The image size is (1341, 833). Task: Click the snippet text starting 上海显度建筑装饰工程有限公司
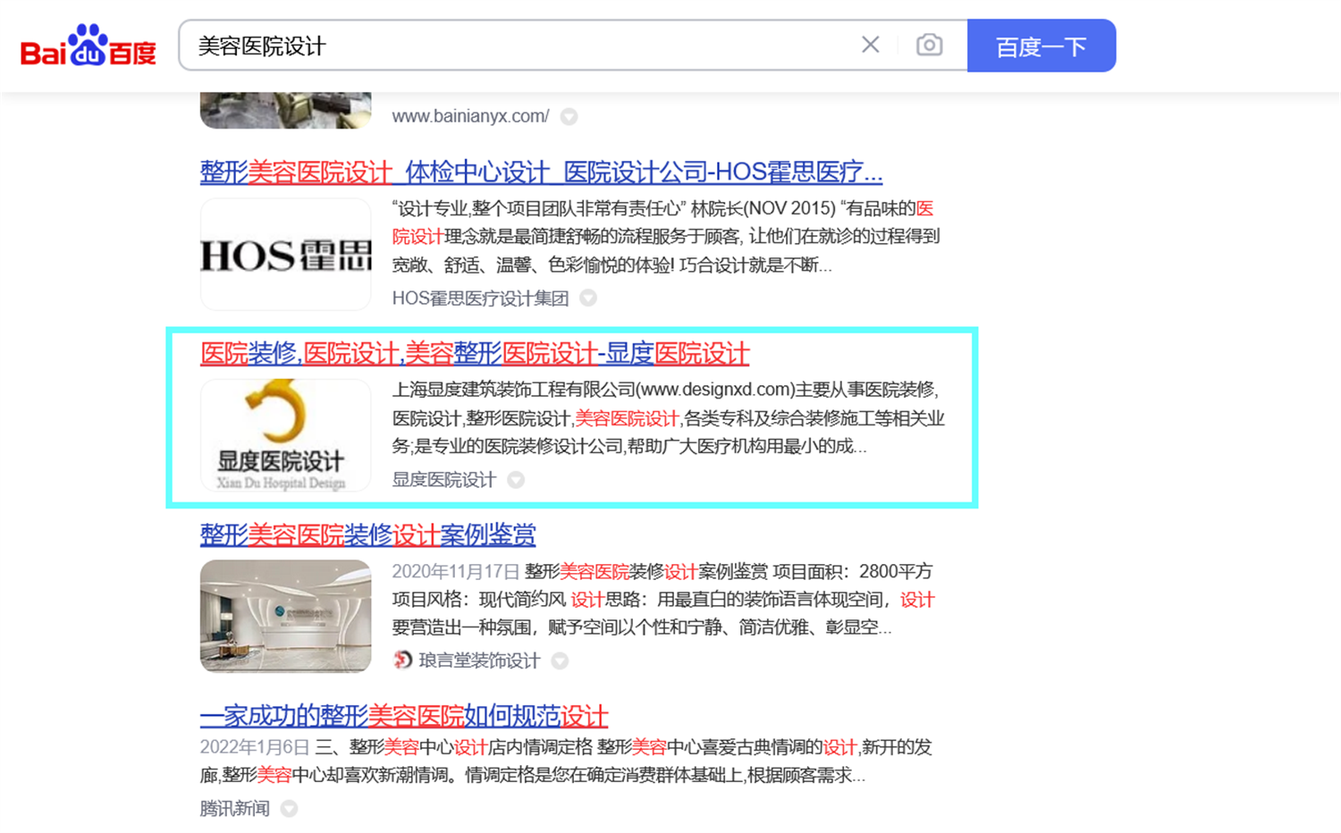pos(669,418)
